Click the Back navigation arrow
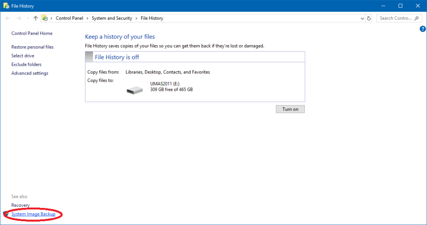Image resolution: width=427 pixels, height=225 pixels. click(x=8, y=18)
